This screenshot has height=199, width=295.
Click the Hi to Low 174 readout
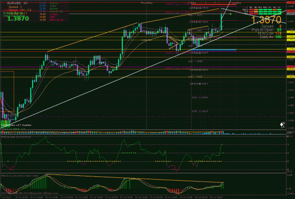[270, 33]
